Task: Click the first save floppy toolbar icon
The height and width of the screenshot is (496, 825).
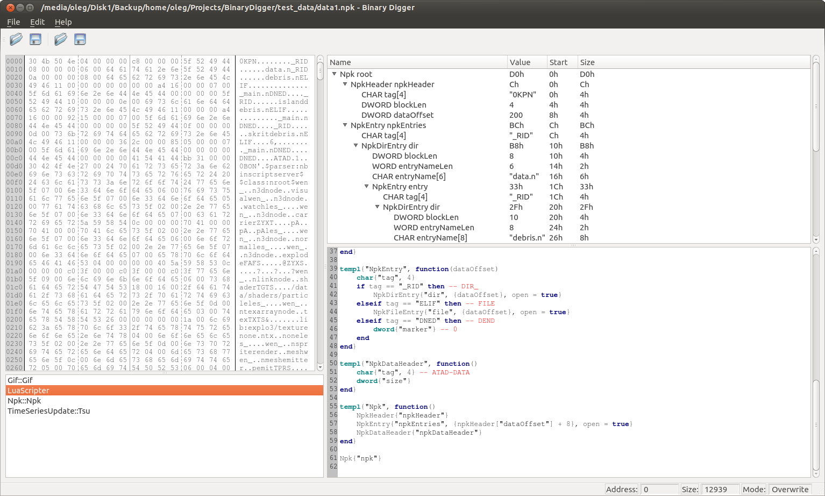Action: (35, 39)
